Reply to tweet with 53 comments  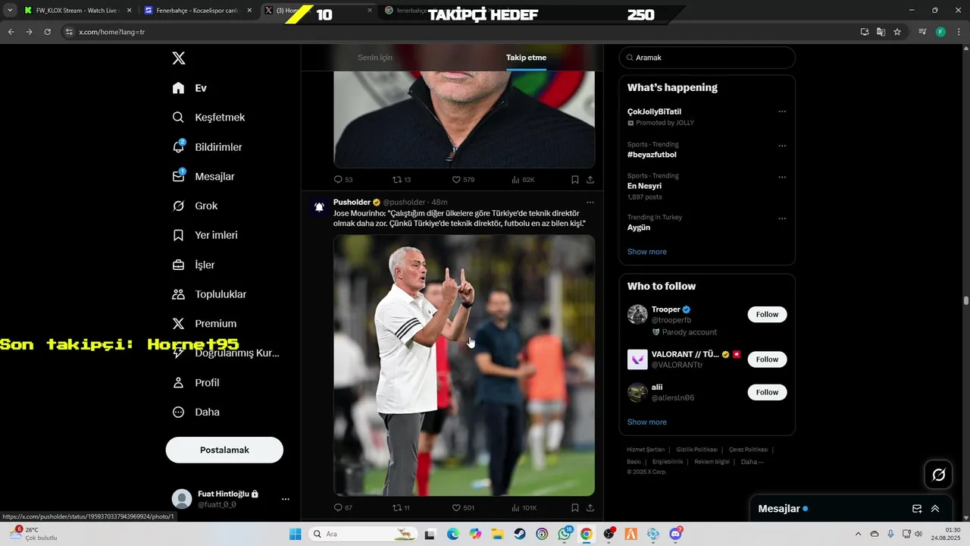click(343, 180)
